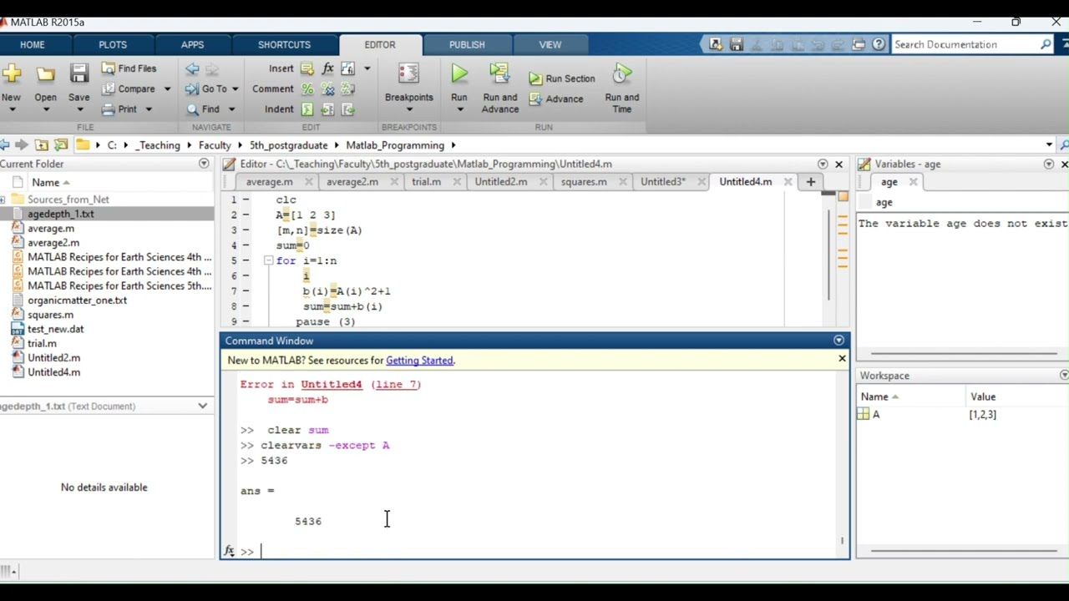Open the Current Folder panel actions menu
Viewport: 1069px width, 601px height.
204,164
